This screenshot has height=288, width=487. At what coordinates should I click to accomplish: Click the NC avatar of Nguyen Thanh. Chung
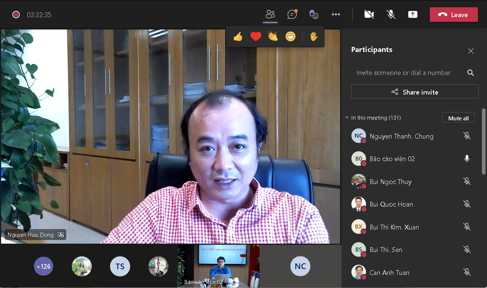click(x=359, y=136)
